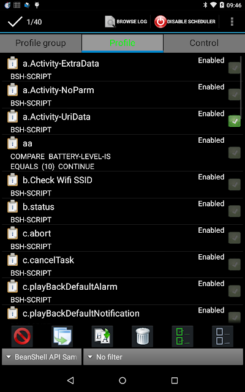
Task: Tap the red power Disable Scheduler icon
Action: point(160,22)
